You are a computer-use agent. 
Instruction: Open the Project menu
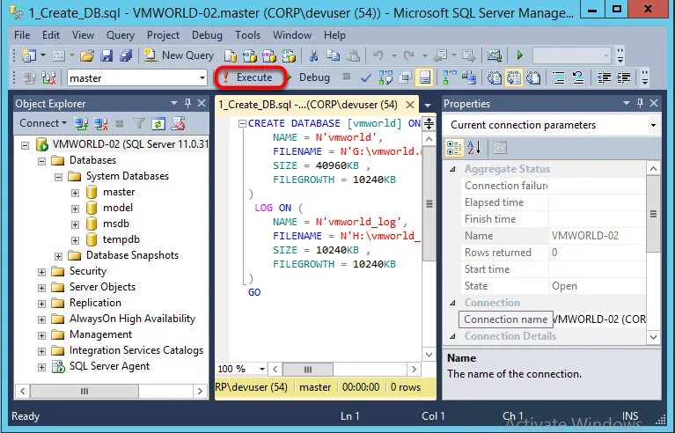163,35
